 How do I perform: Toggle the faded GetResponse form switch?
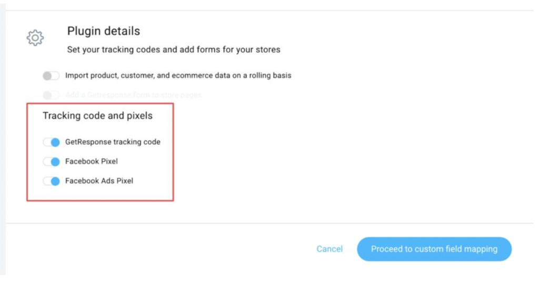coord(51,95)
